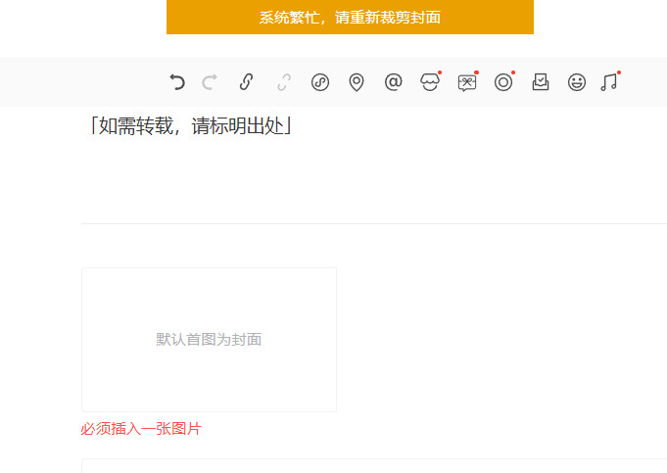667x473 pixels.
Task: Click into the text 如需转载，请标明出处
Action: point(191,126)
